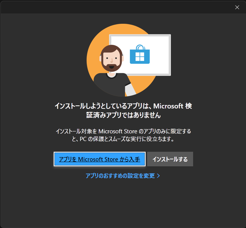
Task: Click the description text "インストール対象を Microsoft Store のアプリのみに限定すると"
Action: [123, 135]
